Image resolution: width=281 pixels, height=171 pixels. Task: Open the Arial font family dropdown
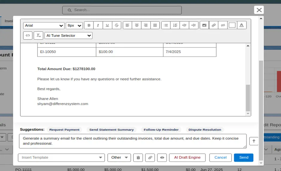[44, 25]
